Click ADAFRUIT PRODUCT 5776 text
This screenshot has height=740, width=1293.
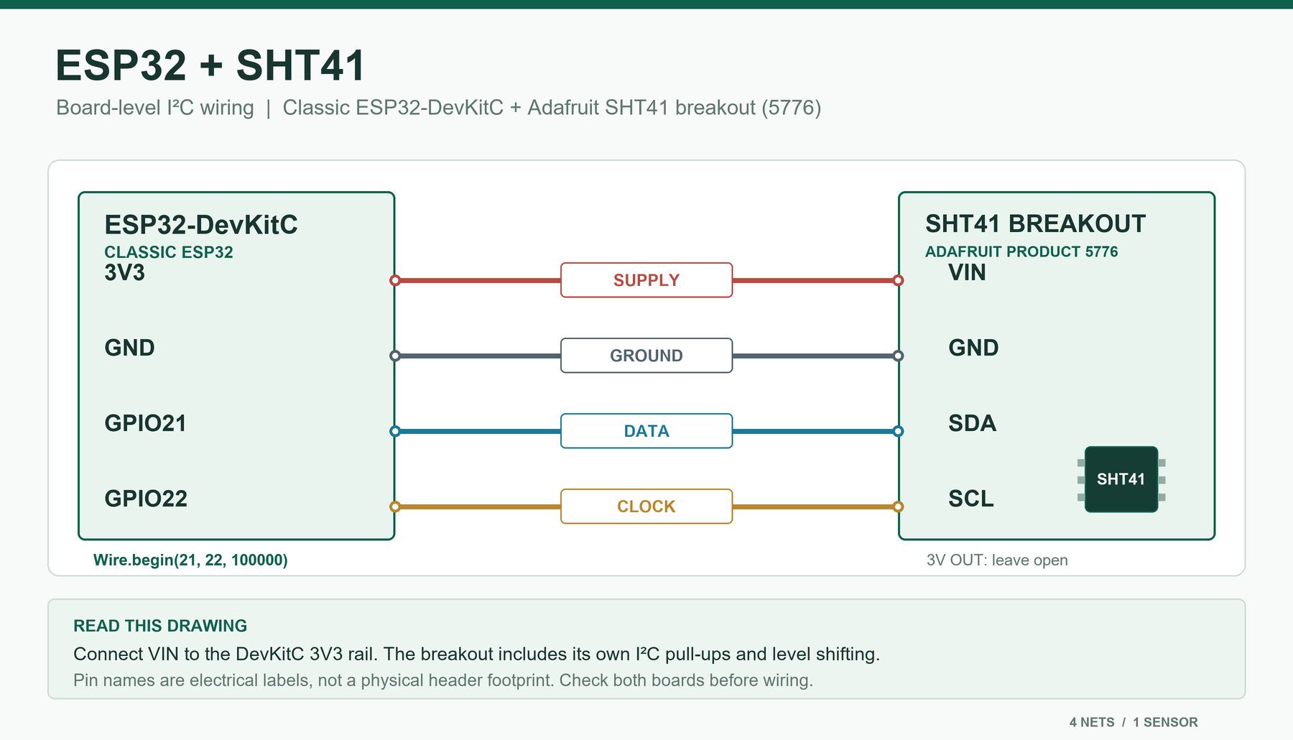point(1021,251)
